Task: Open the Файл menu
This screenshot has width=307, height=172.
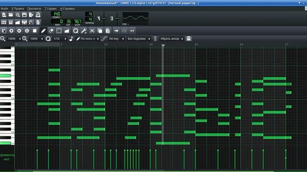Action: pyautogui.click(x=4, y=9)
